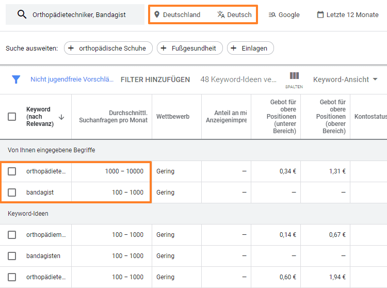Click the Anteil an Anzeigenimpressionen column header
Image resolution: width=387 pixels, height=288 pixels.
point(227,117)
